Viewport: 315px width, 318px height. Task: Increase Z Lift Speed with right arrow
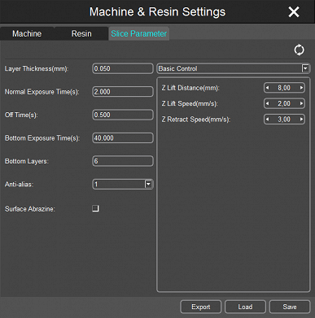click(x=301, y=103)
